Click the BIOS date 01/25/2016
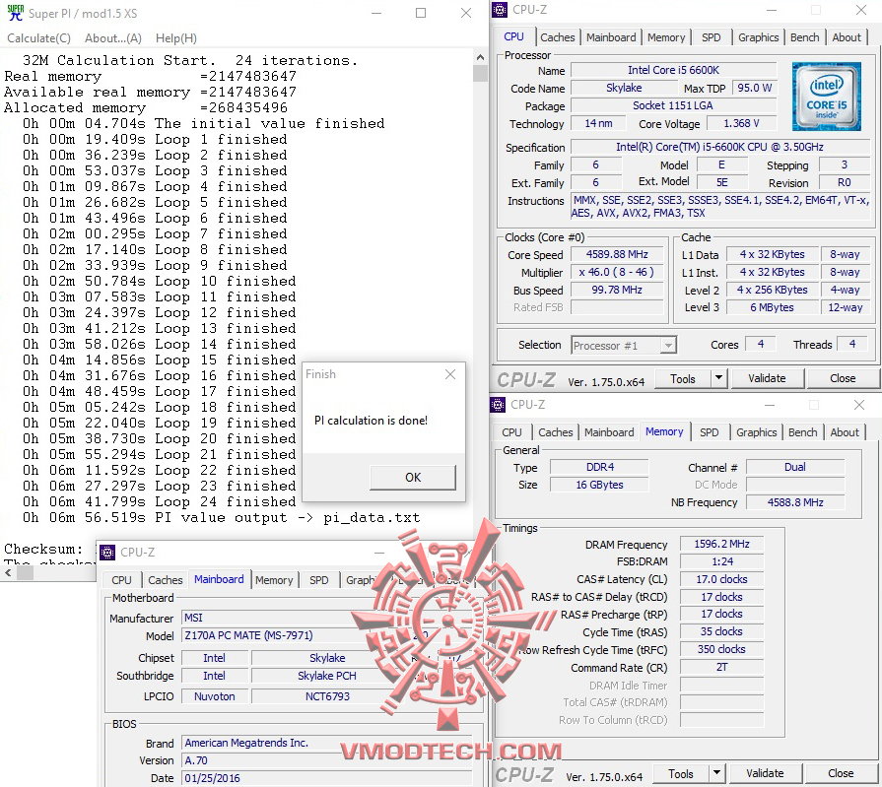 [x=213, y=778]
